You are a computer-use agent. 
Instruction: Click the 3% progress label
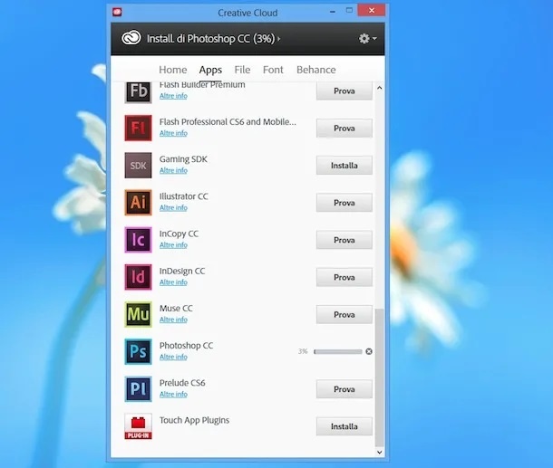click(303, 351)
